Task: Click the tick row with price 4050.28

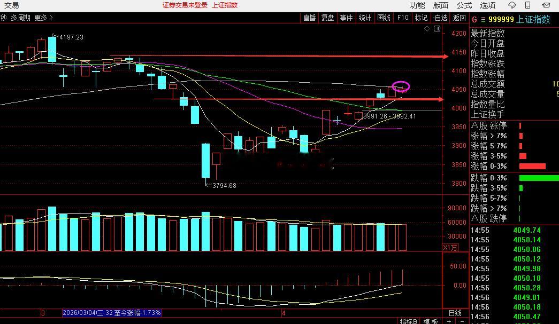Action: pyautogui.click(x=514, y=288)
